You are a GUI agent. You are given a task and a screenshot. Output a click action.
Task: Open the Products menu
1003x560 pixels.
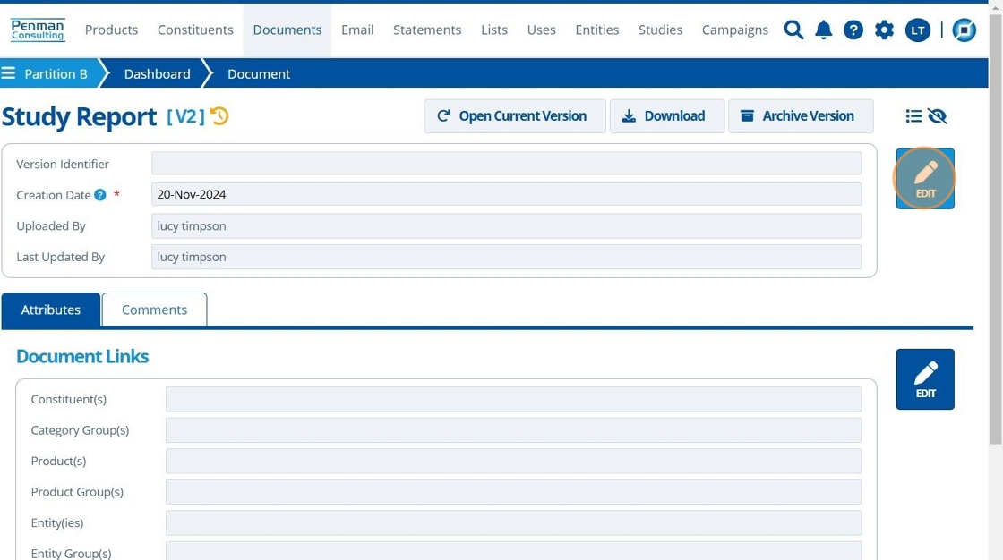pos(111,30)
